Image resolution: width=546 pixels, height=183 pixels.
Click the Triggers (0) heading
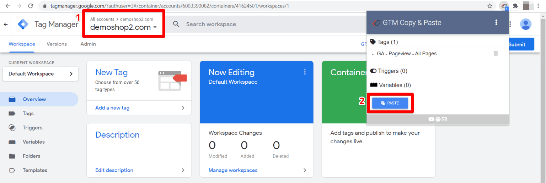pyautogui.click(x=392, y=71)
